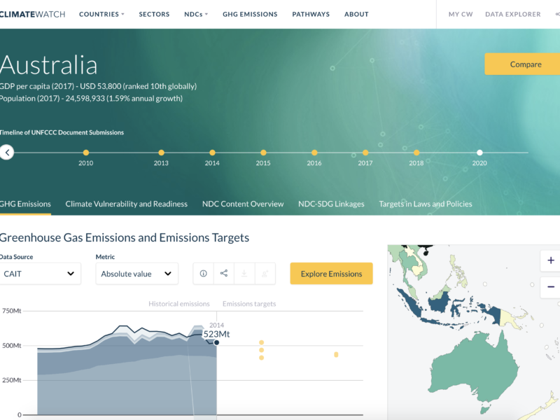Zoom out on the map
Viewport: 560px width, 420px height.
coord(550,287)
